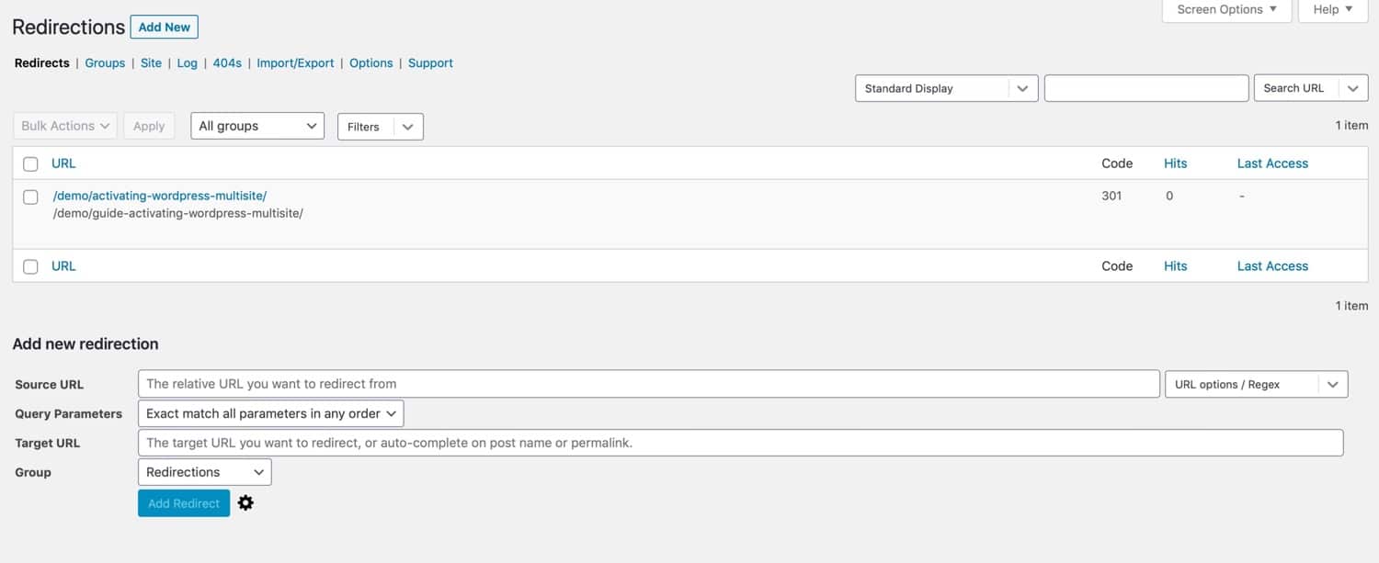1379x563 pixels.
Task: Open the 404s section
Action: [x=226, y=62]
